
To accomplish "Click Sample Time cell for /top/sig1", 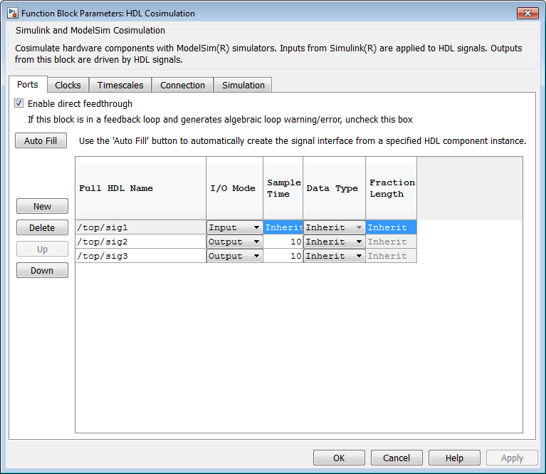I will 283,227.
